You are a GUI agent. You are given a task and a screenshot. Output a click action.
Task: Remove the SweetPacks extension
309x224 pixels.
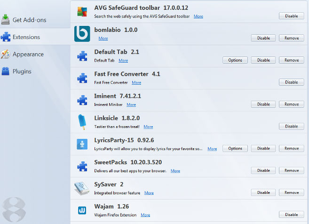click(x=292, y=170)
